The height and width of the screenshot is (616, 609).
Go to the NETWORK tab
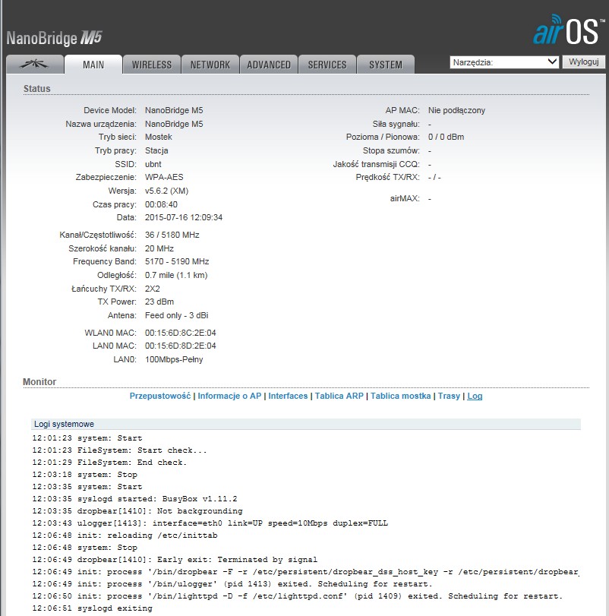(x=210, y=65)
